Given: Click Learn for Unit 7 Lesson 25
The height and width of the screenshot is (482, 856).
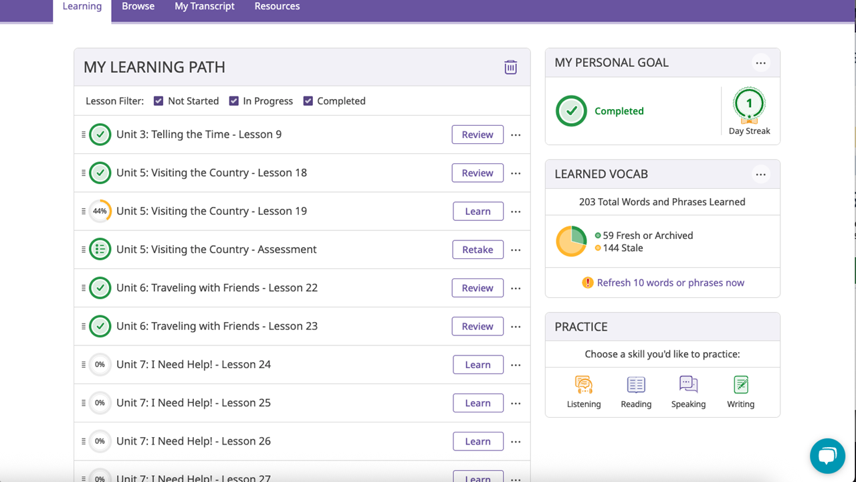Looking at the screenshot, I should coord(478,403).
